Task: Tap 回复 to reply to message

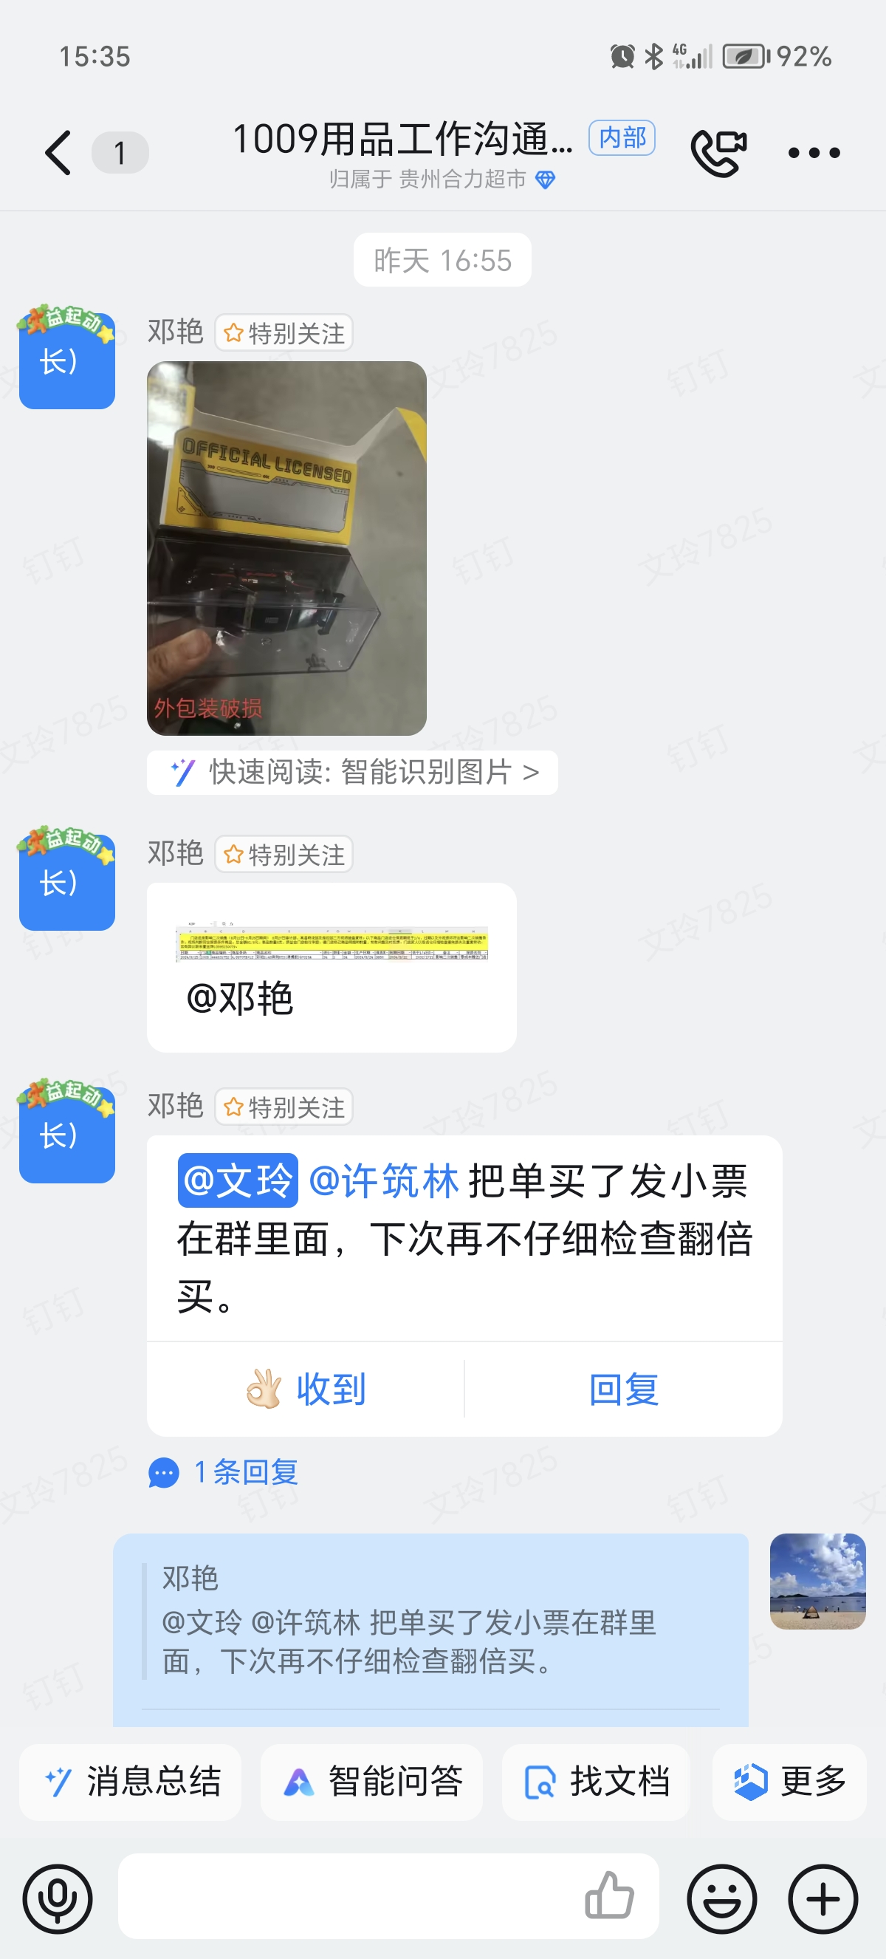Action: coord(624,1389)
